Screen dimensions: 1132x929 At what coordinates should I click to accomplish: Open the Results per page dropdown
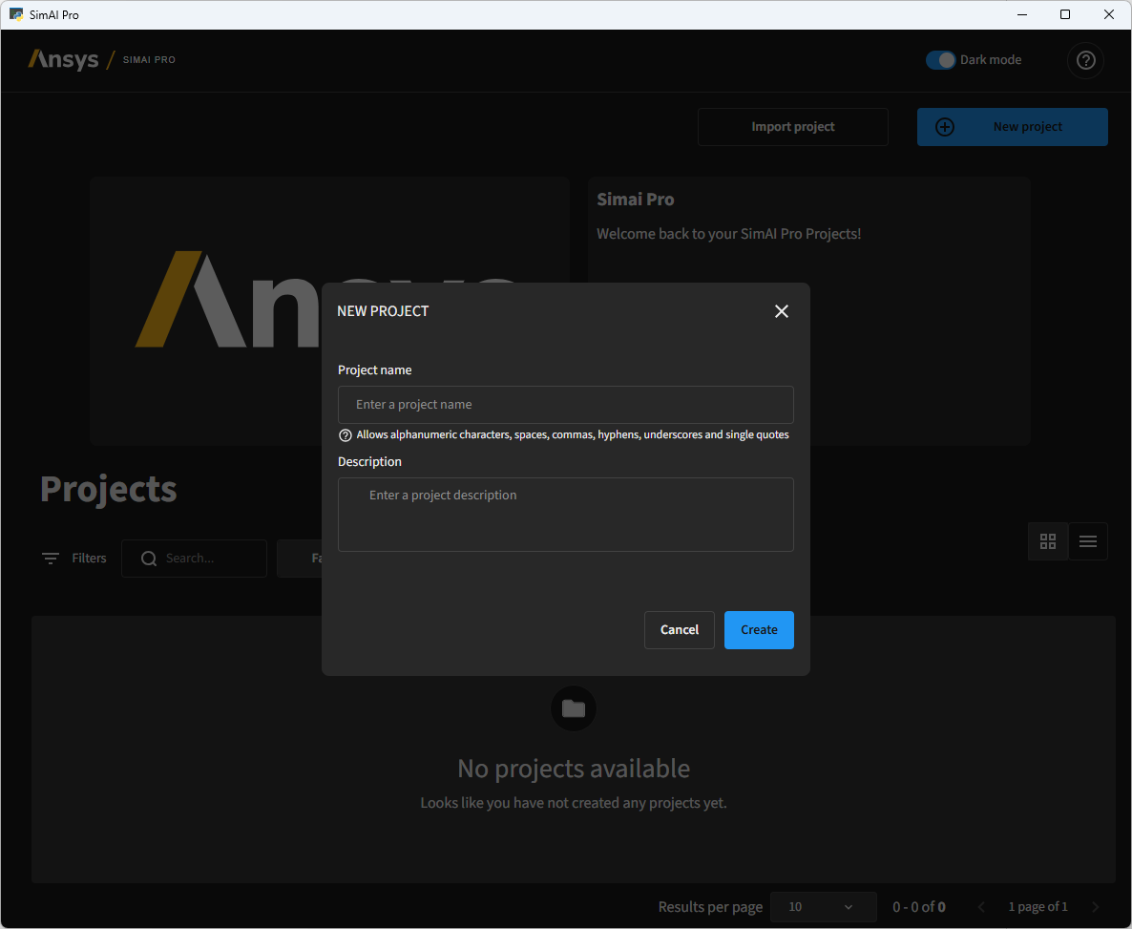823,907
